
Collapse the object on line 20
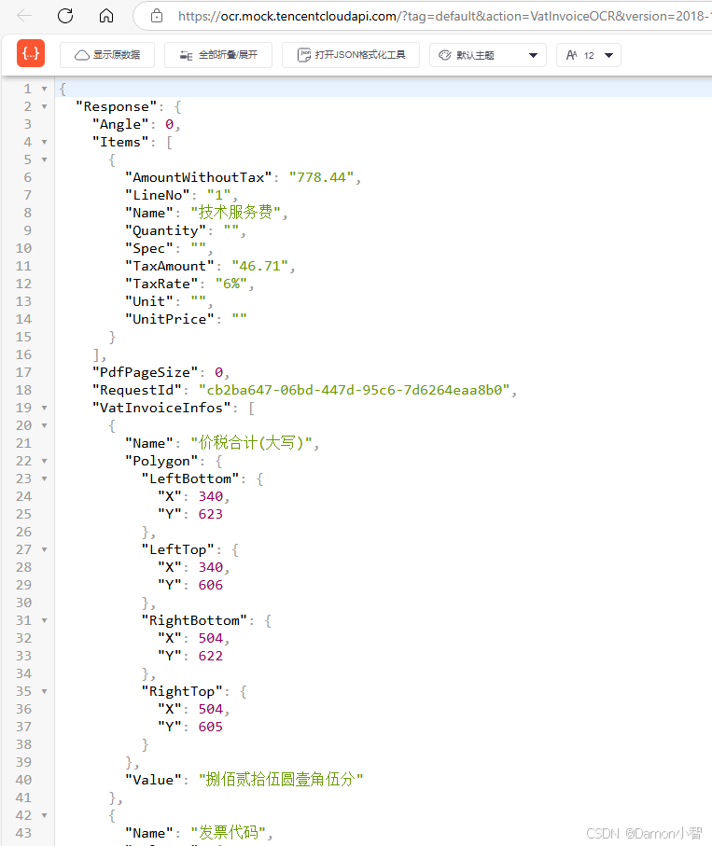(44, 425)
